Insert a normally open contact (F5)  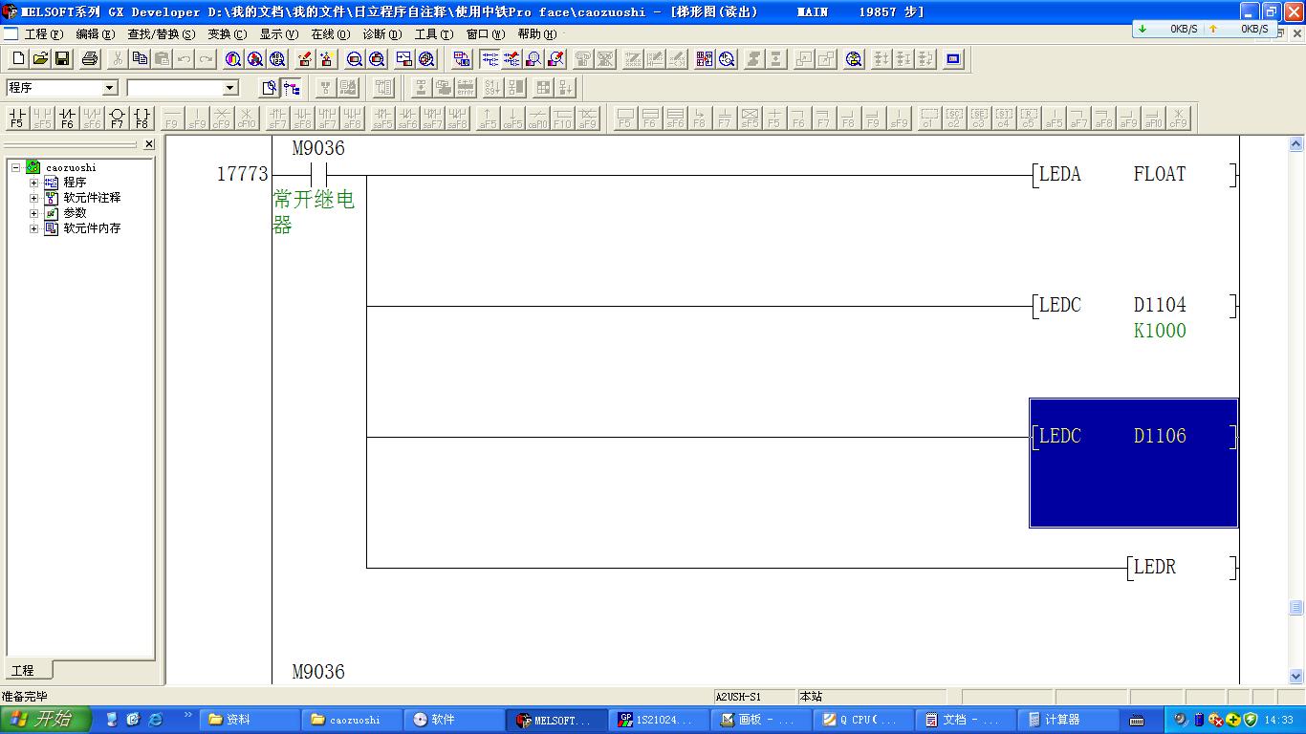(17, 118)
